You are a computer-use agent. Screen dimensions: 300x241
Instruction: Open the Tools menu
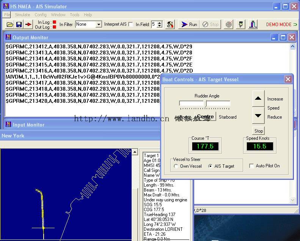click(75, 15)
